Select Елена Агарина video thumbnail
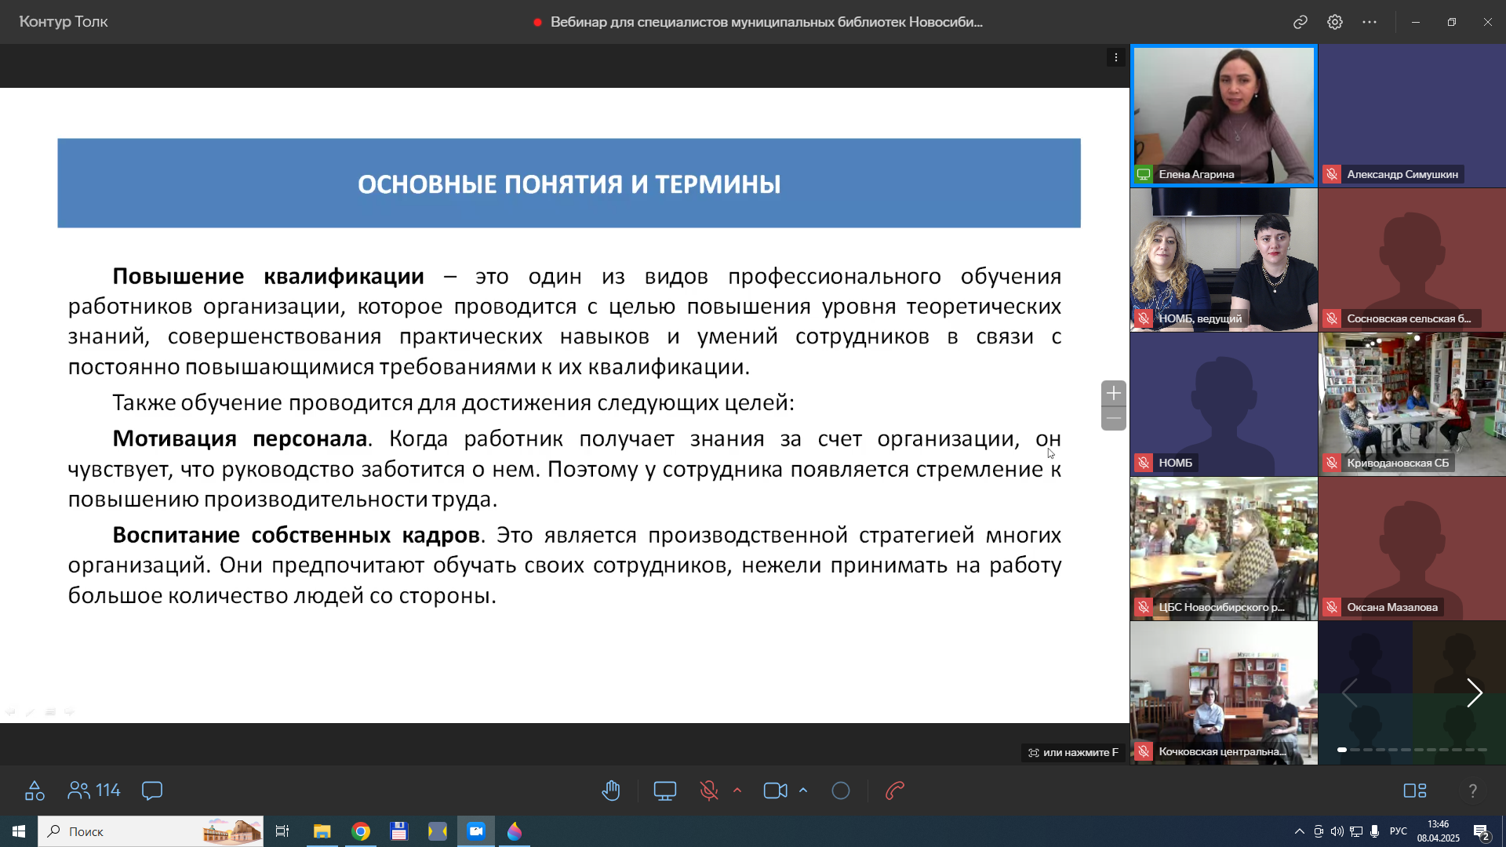 tap(1224, 115)
